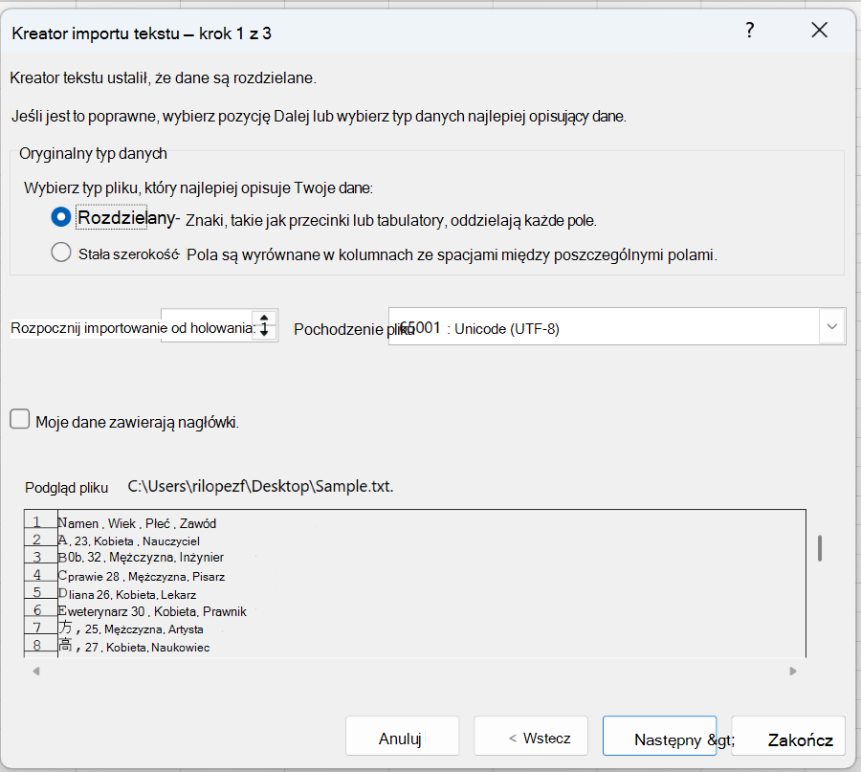
Task: Click the Wstecz back button
Action: 531,737
